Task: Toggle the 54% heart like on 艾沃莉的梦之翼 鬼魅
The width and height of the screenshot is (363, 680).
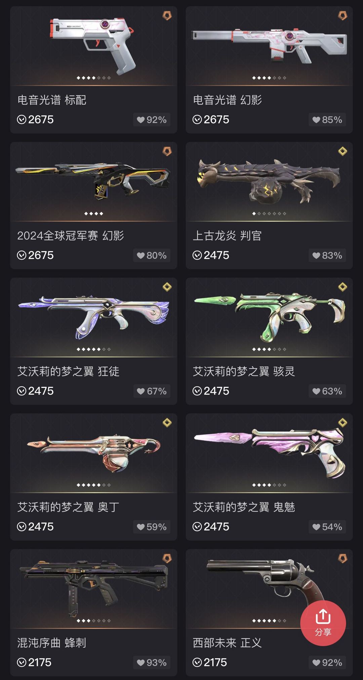Action: pyautogui.click(x=327, y=527)
